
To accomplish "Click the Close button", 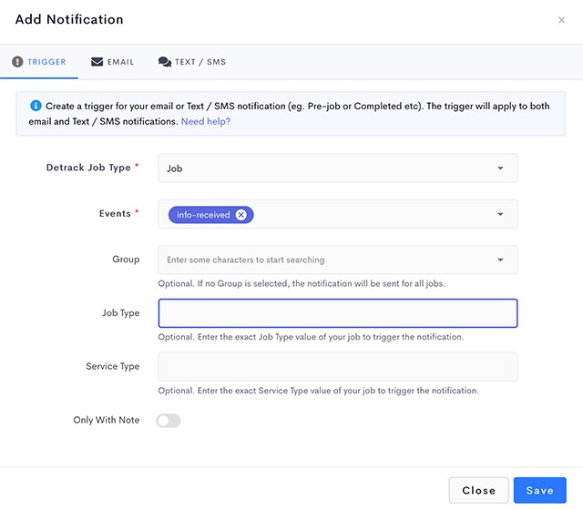I will tap(478, 490).
